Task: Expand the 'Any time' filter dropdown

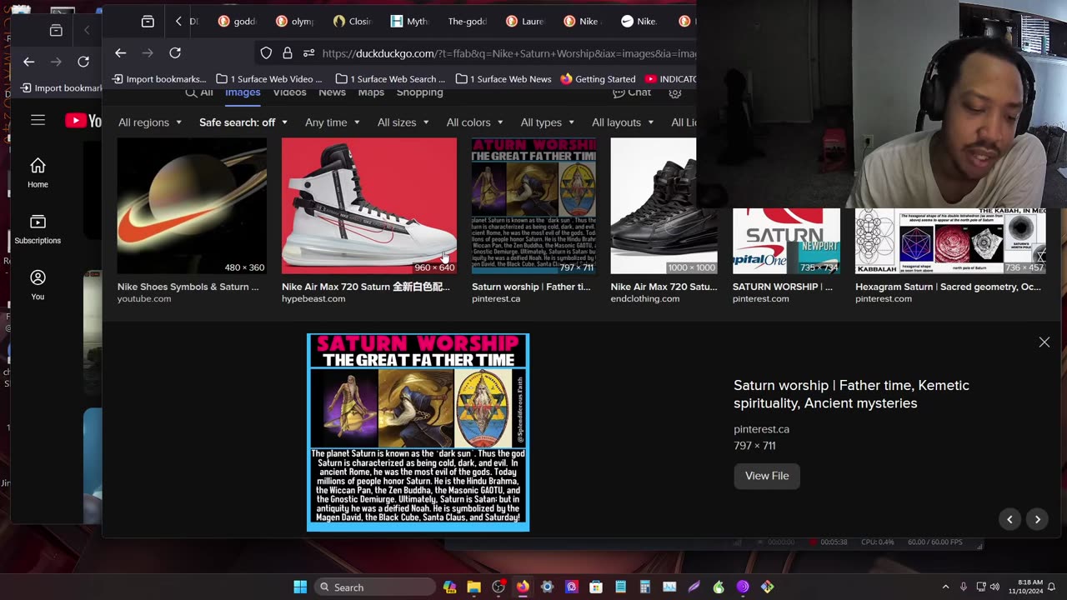Action: (333, 122)
